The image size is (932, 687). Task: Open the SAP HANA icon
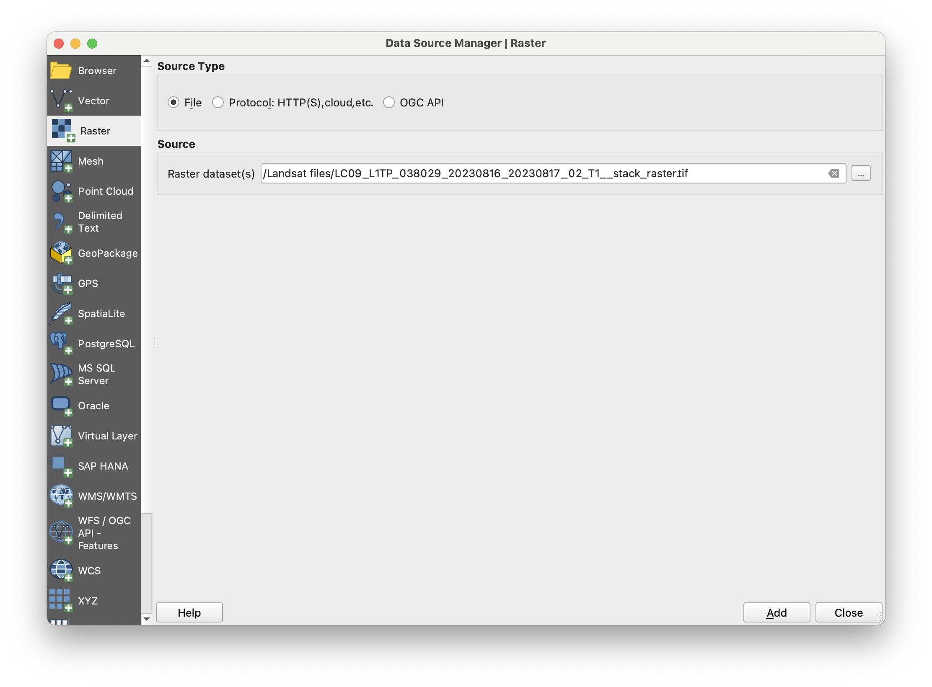click(x=61, y=466)
